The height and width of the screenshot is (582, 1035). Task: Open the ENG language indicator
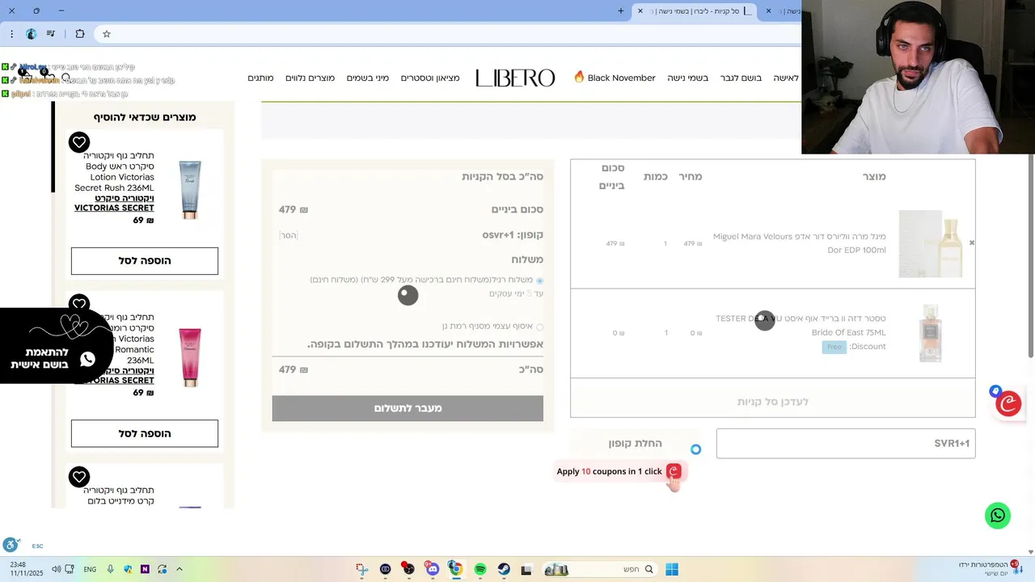click(x=90, y=569)
